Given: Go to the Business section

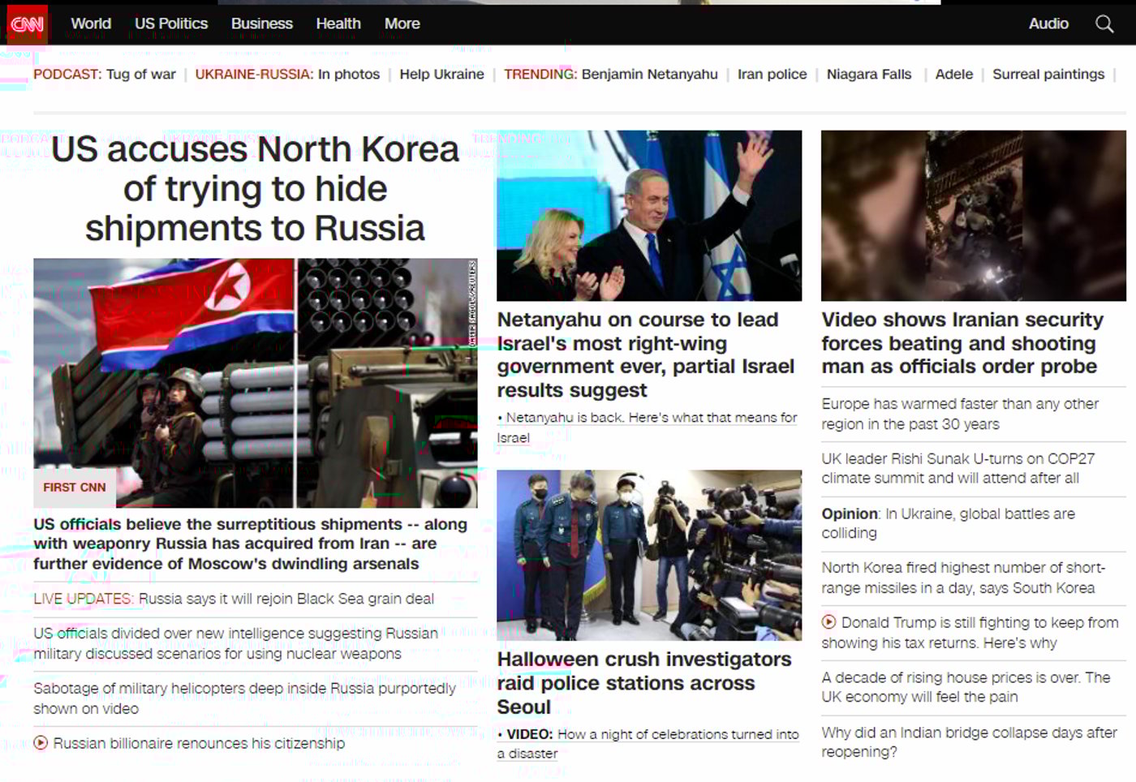Looking at the screenshot, I should [261, 24].
